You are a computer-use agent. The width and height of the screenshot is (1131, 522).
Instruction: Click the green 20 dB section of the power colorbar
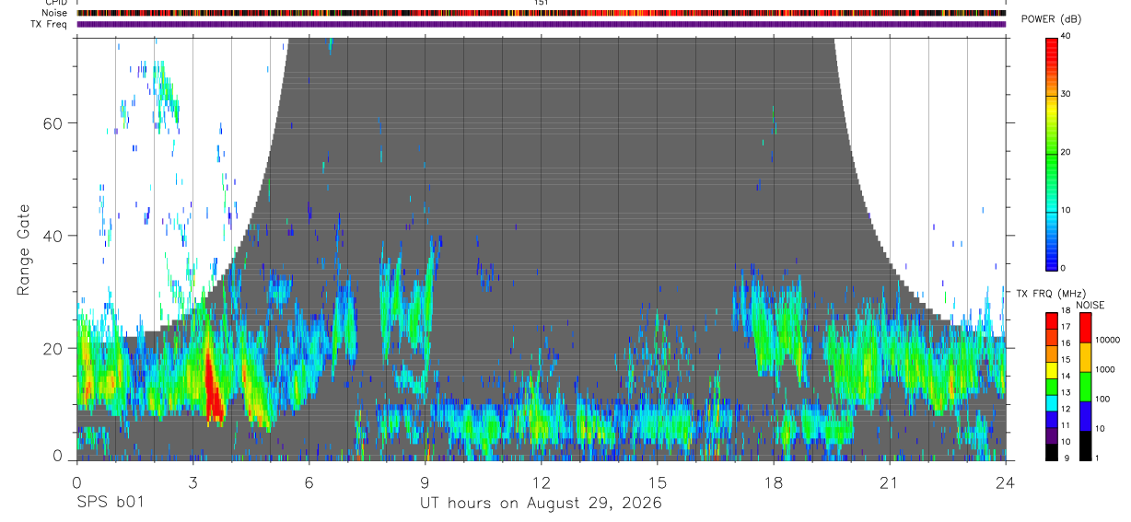(1053, 153)
